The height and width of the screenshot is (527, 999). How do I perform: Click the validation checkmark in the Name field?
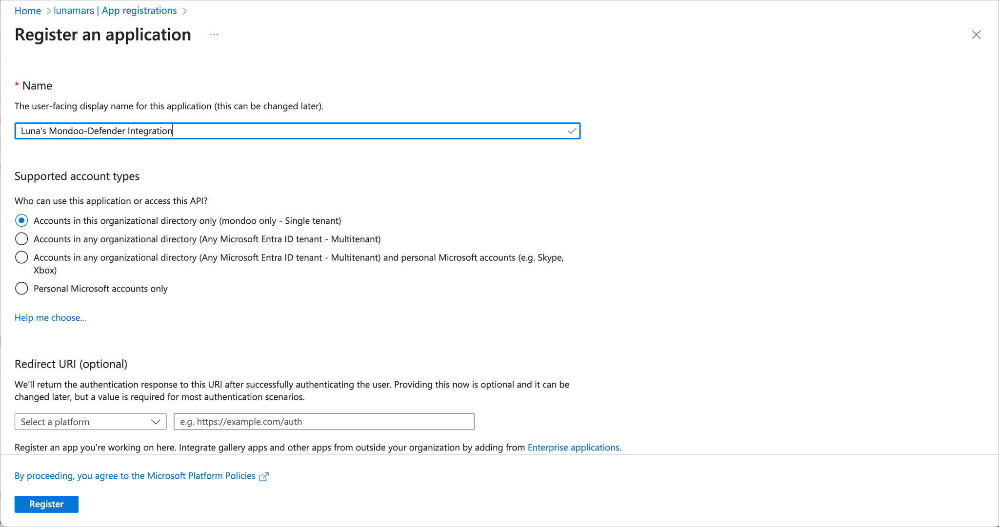(571, 131)
